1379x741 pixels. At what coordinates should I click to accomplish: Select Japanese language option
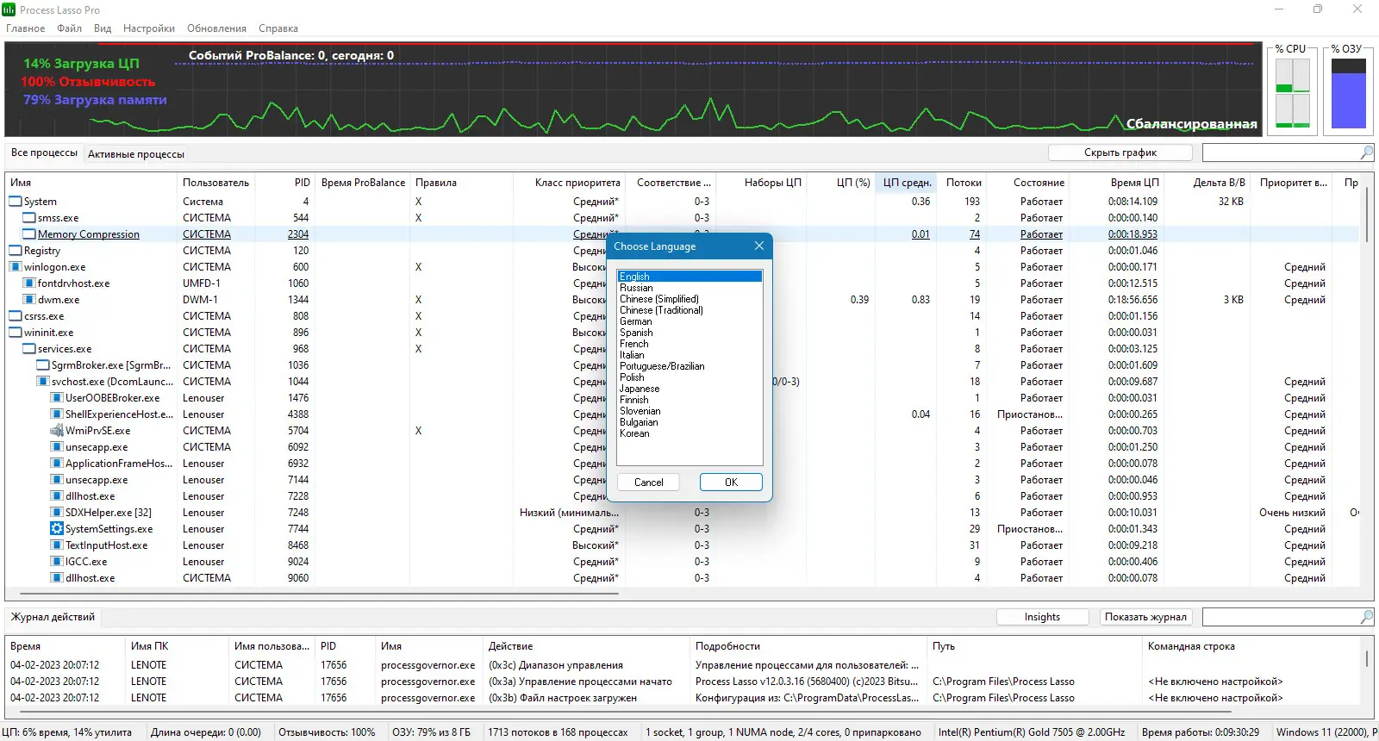640,389
